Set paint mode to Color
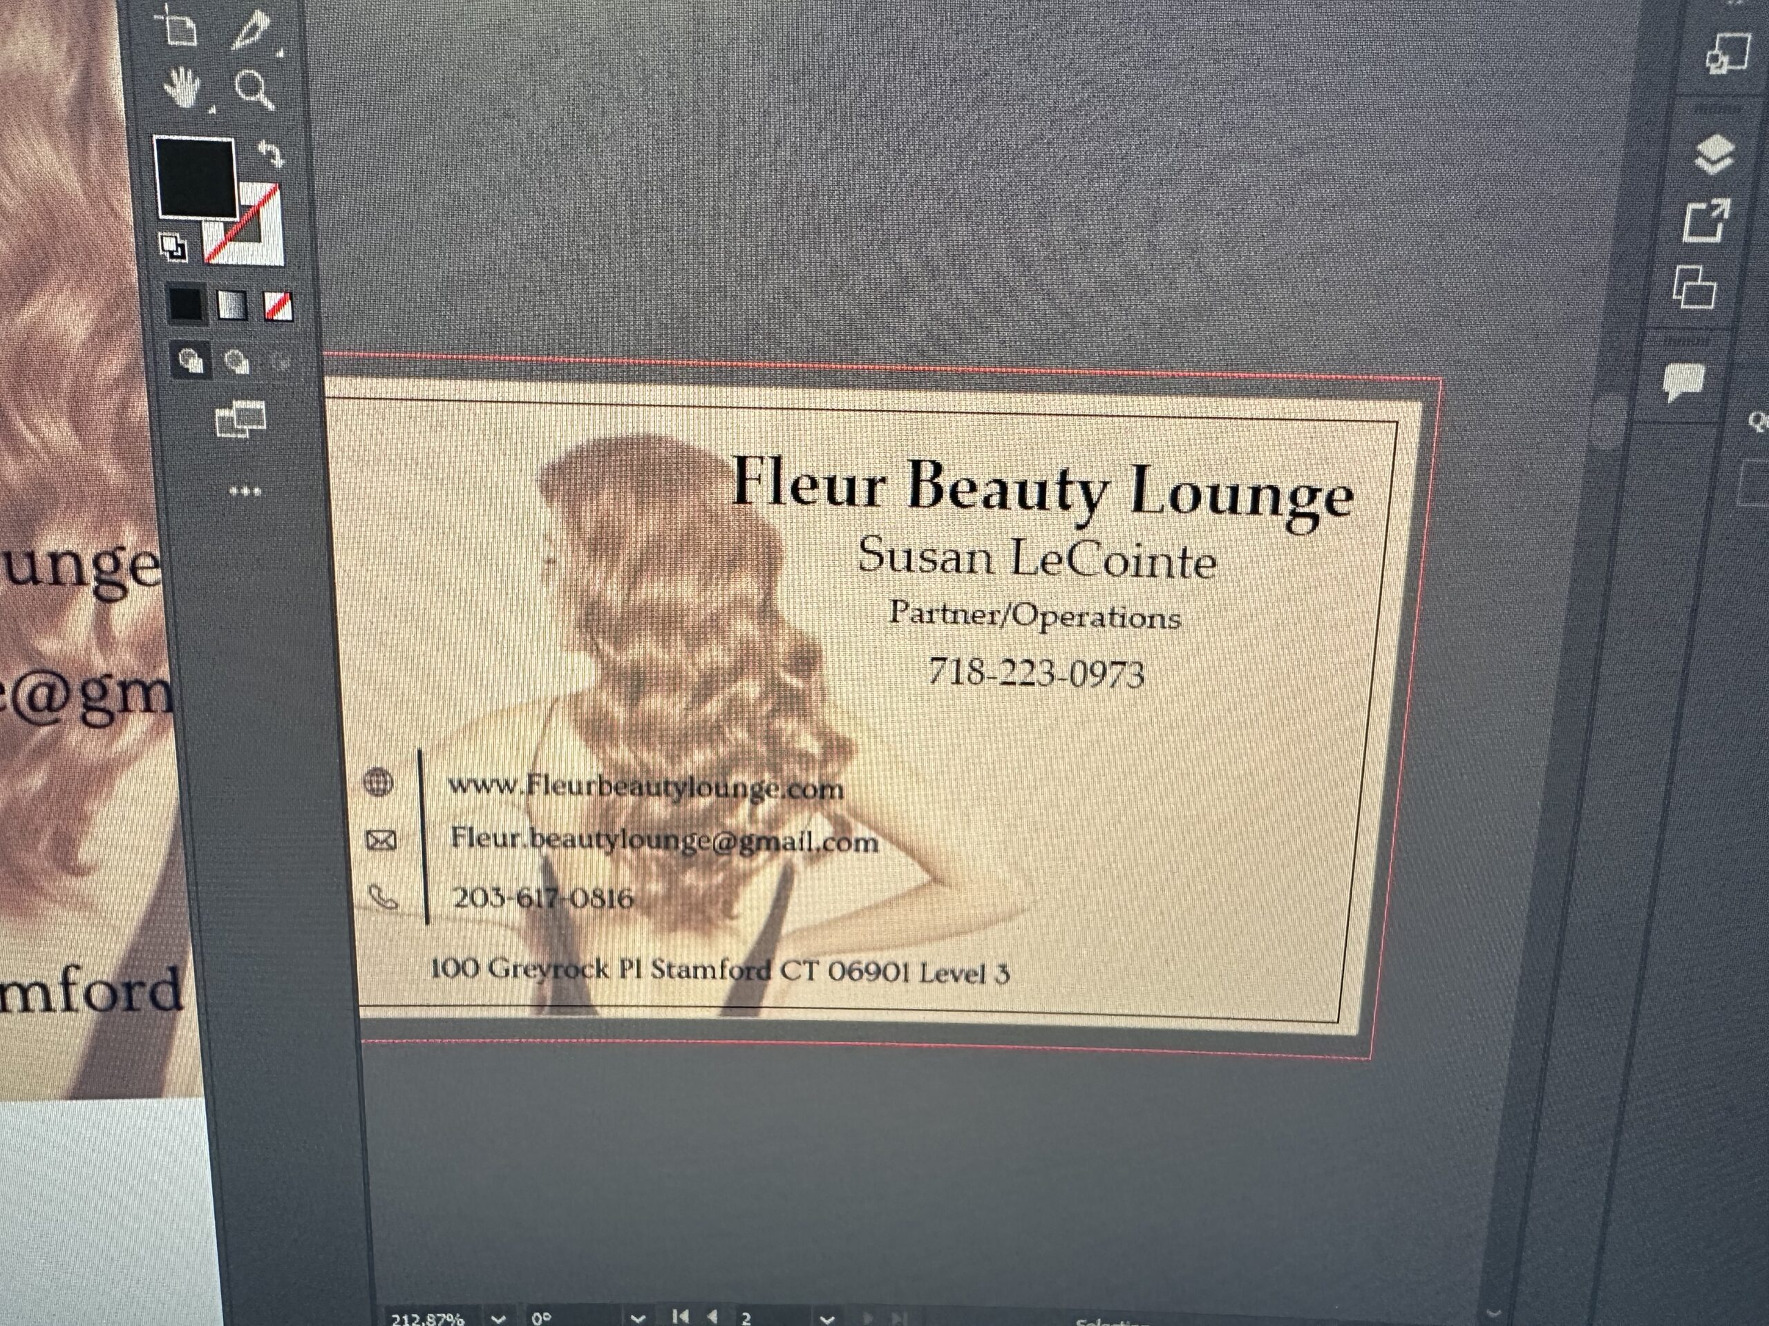1769x1326 pixels. pos(185,304)
